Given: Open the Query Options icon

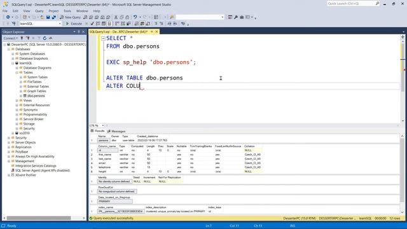Looking at the screenshot, I should click(104, 24).
